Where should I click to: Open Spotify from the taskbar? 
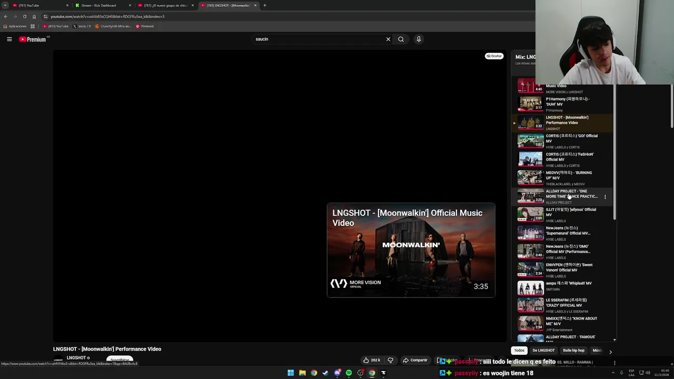coord(349,373)
